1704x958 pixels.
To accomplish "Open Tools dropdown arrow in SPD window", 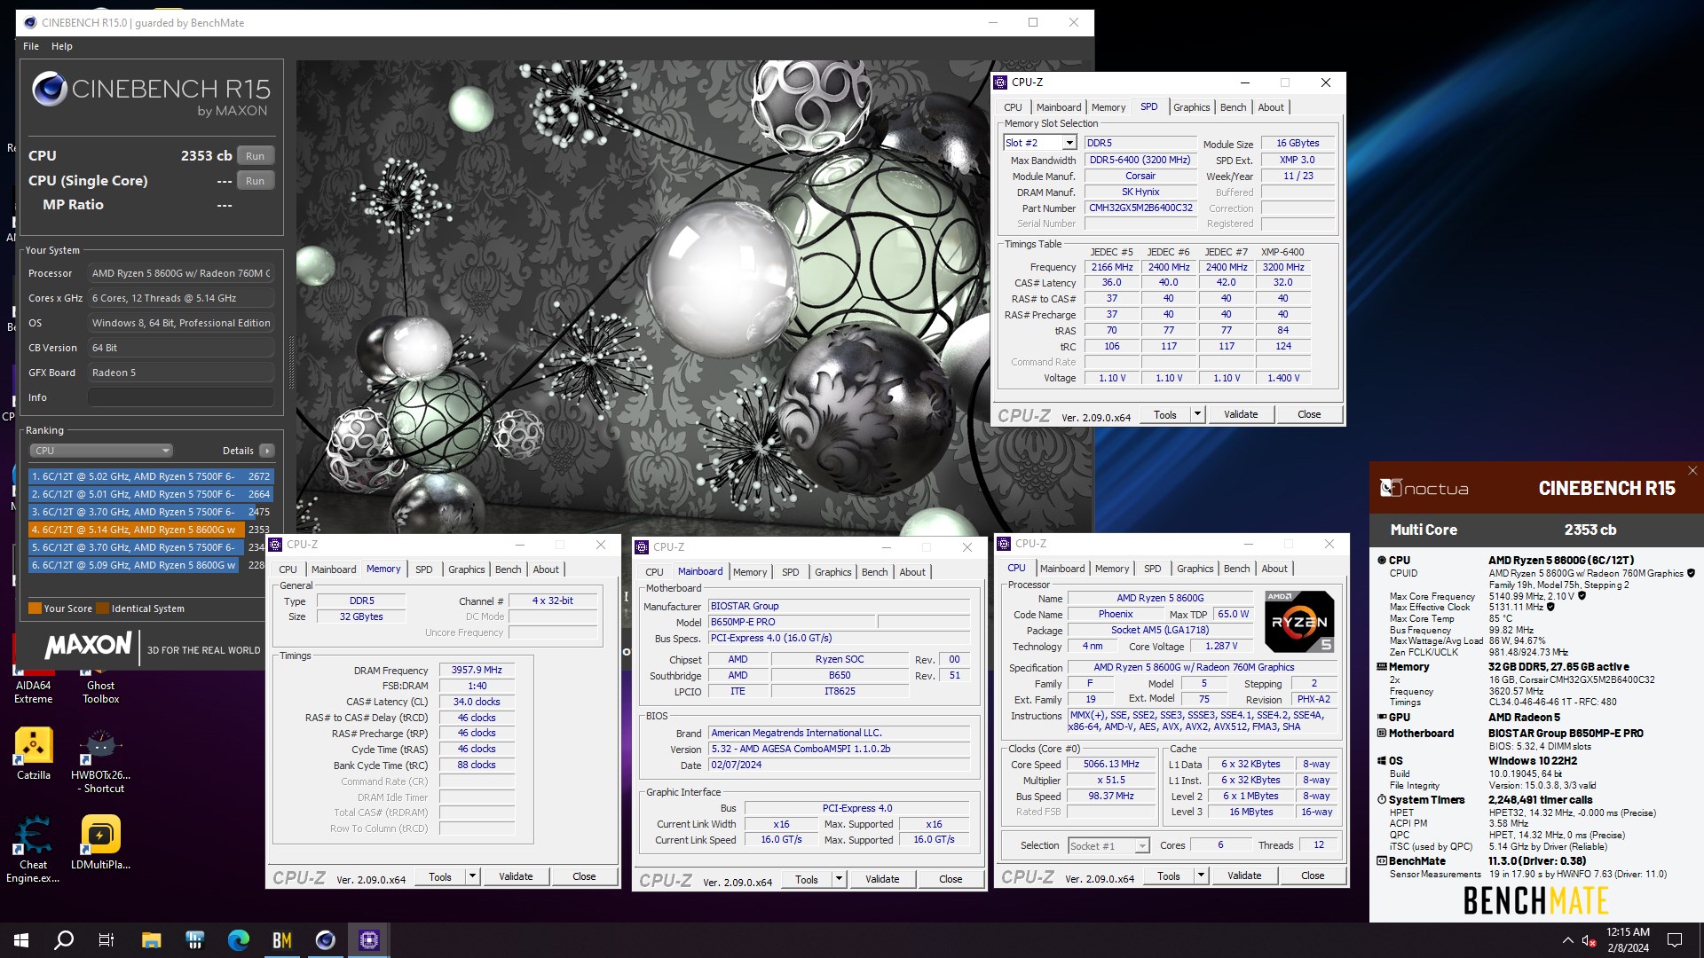I will pyautogui.click(x=1196, y=414).
